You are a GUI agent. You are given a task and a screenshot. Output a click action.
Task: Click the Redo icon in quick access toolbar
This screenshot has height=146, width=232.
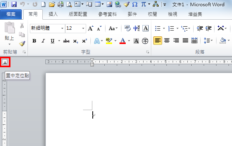pos(35,4)
